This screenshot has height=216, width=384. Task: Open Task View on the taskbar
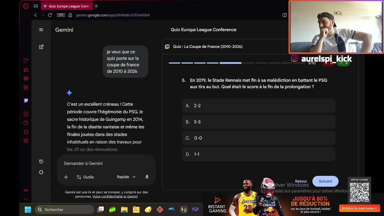[101, 209]
